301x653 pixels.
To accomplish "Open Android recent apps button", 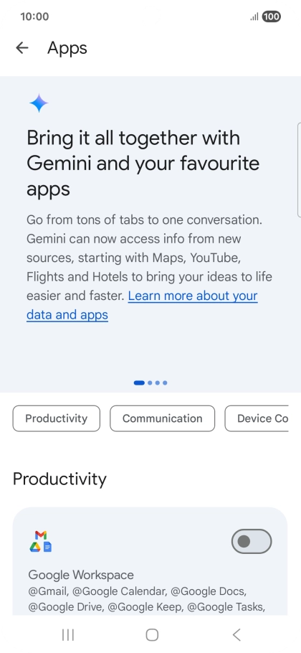I will (x=68, y=634).
